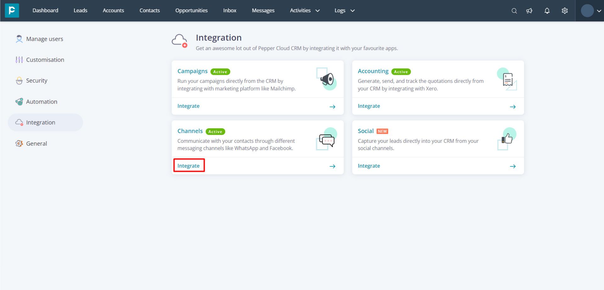Click the arrow in Campaigns card
Viewport: 604px width, 290px height.
333,107
